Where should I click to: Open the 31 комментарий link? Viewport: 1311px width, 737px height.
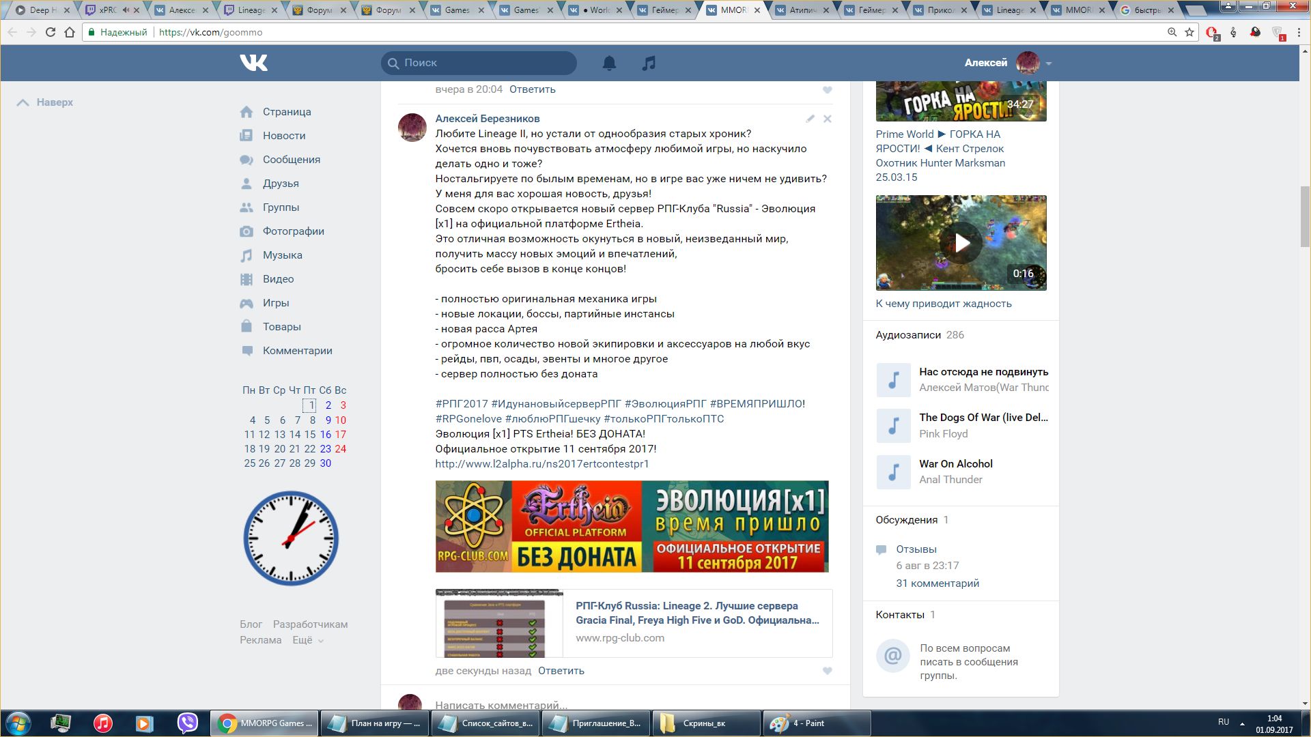click(938, 583)
